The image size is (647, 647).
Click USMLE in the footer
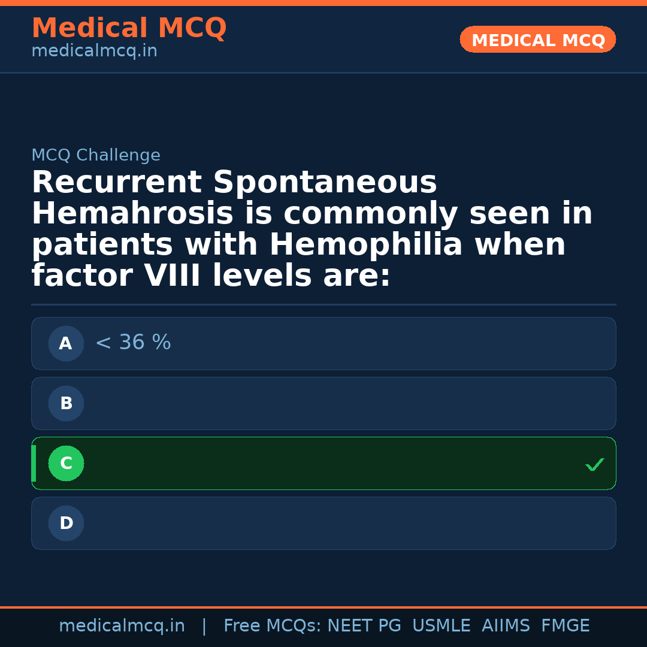[x=441, y=626]
